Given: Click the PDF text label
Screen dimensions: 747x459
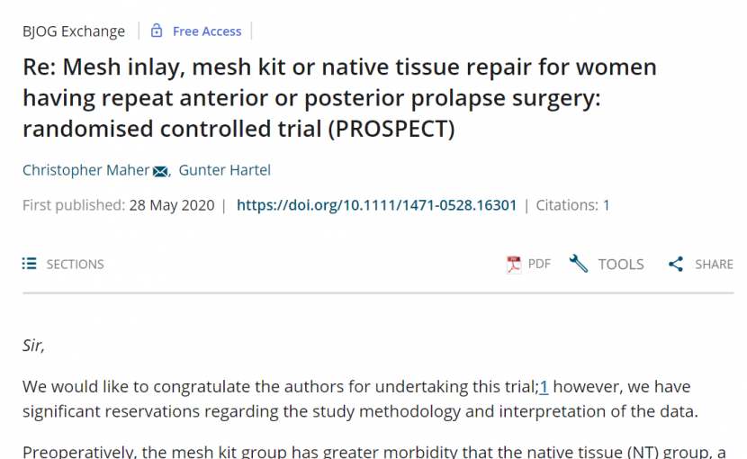Looking at the screenshot, I should (539, 264).
